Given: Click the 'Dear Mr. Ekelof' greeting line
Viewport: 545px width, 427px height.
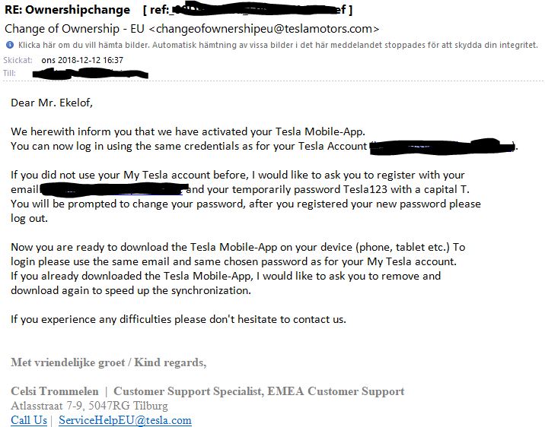Looking at the screenshot, I should click(52, 103).
